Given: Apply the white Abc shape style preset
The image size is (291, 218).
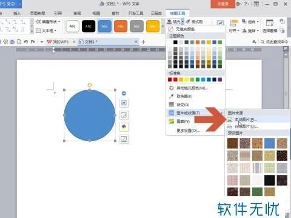Looking at the screenshot, I should pos(72,26).
